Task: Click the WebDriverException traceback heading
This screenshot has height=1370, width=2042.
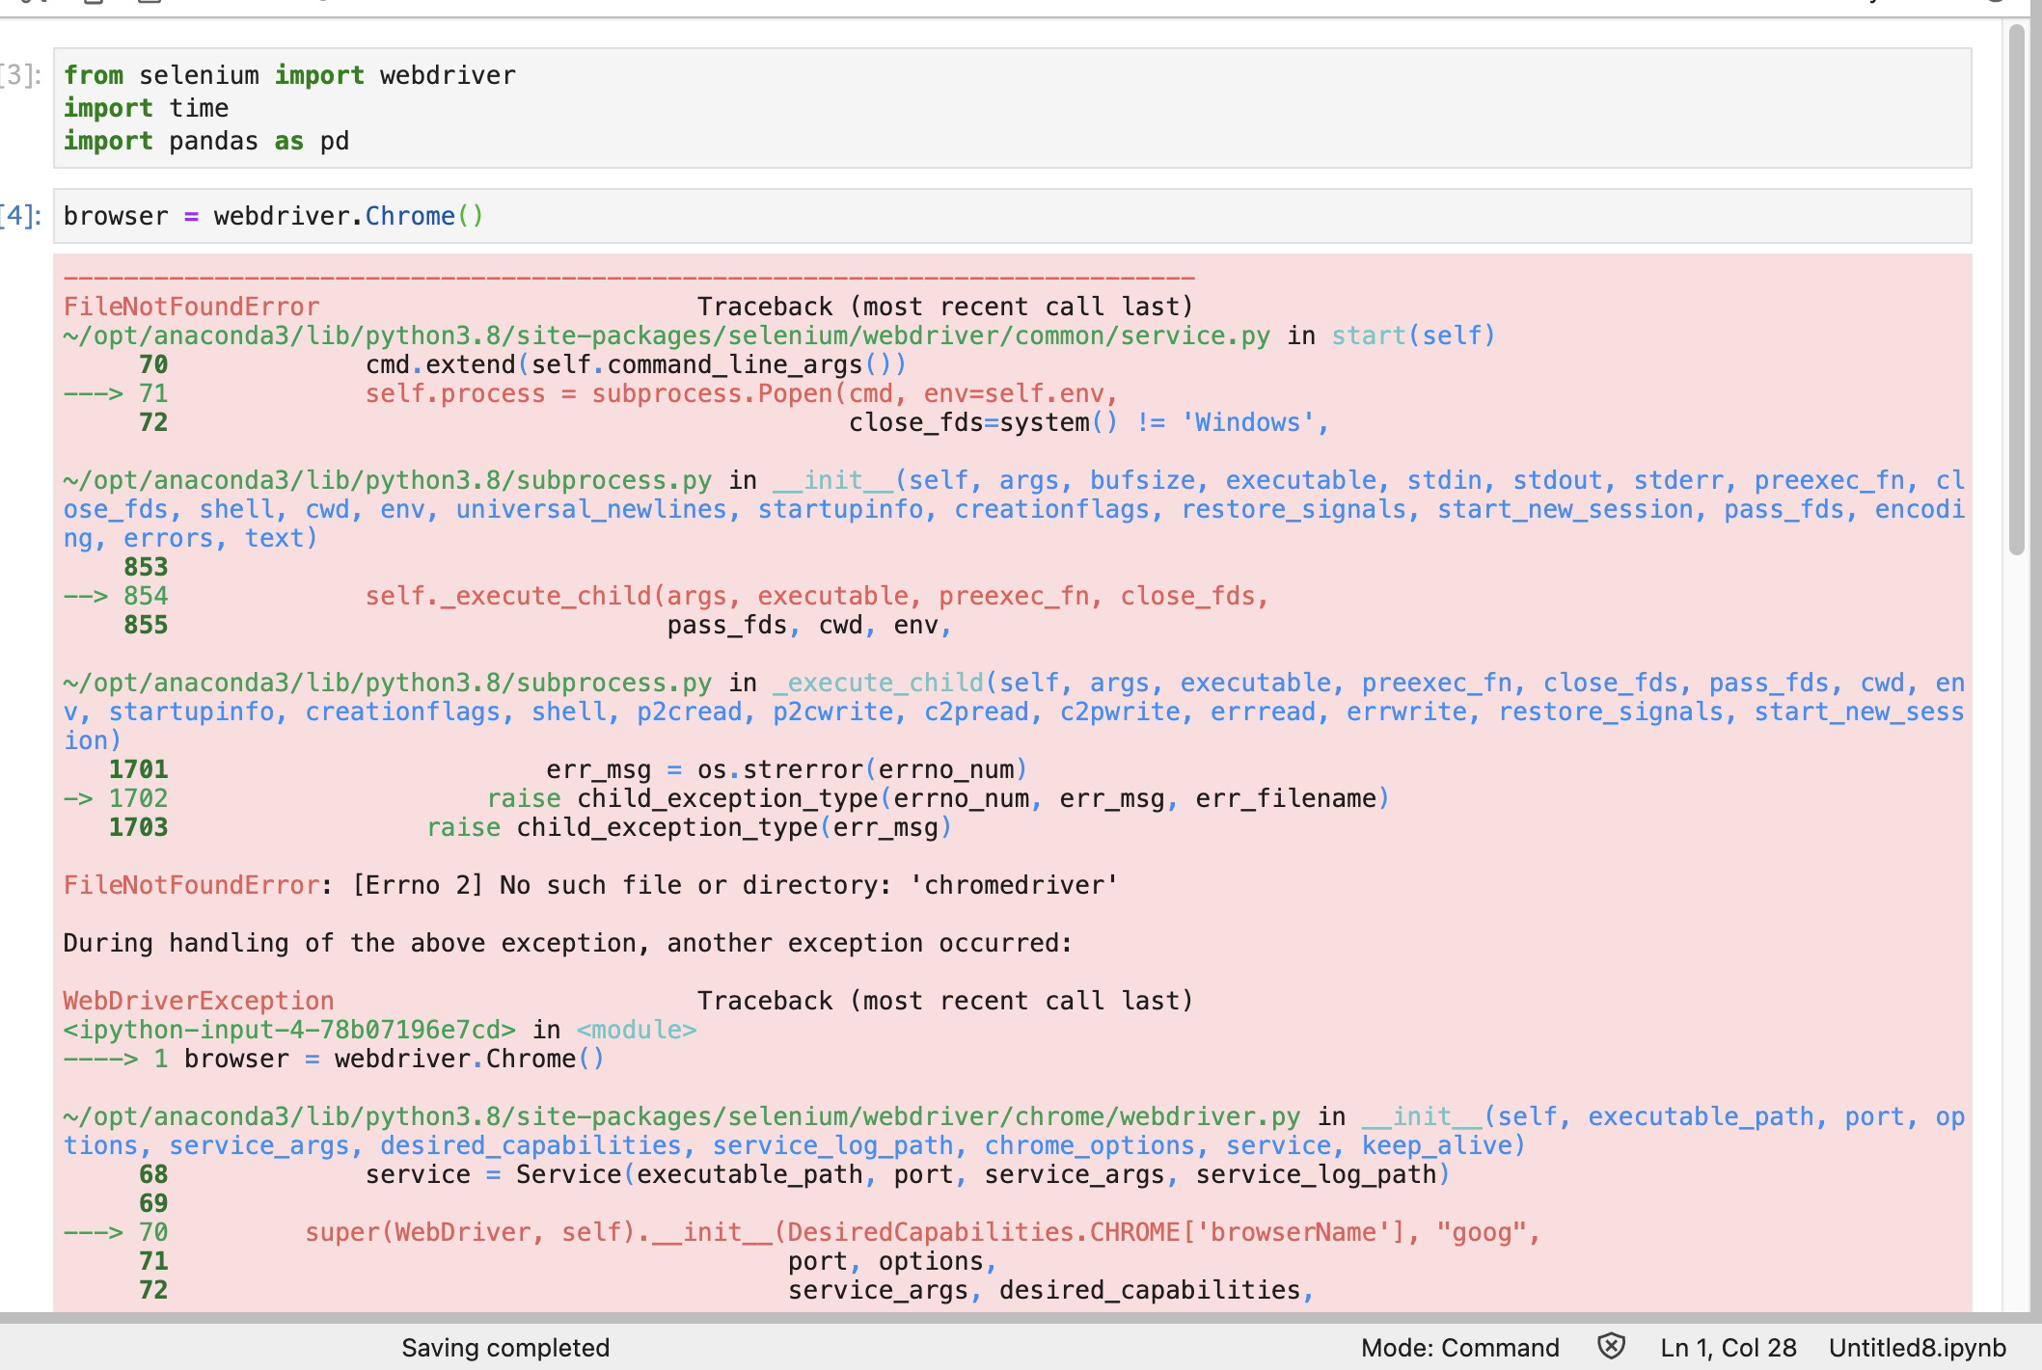Action: click(x=199, y=1001)
